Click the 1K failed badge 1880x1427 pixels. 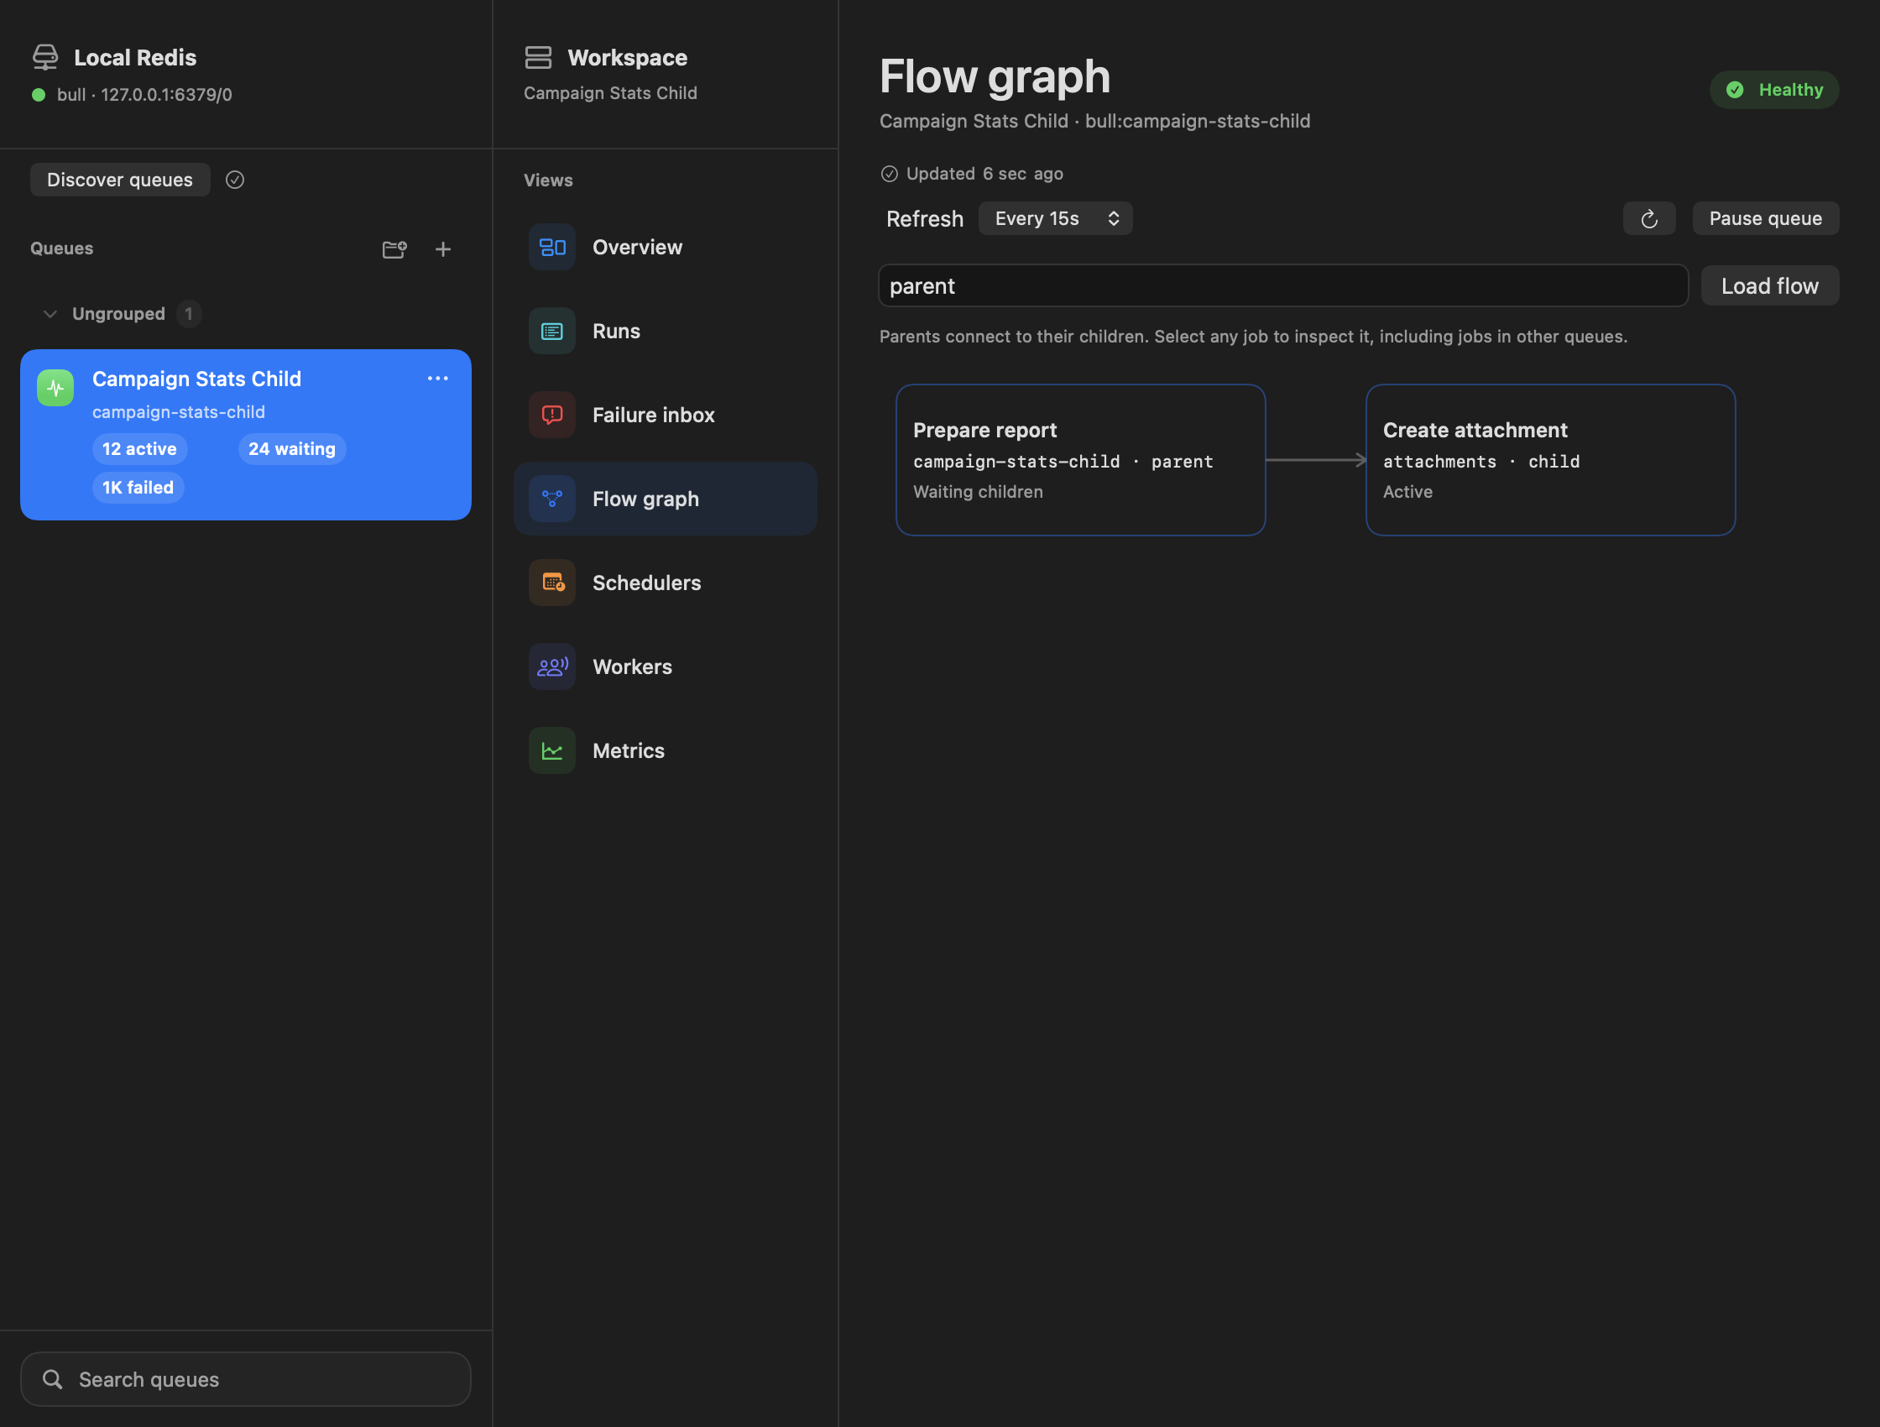click(138, 487)
